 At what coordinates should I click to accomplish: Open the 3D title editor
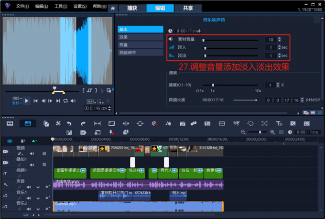point(279,123)
